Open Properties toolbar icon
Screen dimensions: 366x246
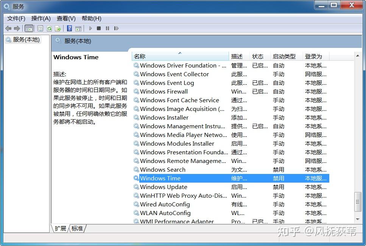point(40,28)
